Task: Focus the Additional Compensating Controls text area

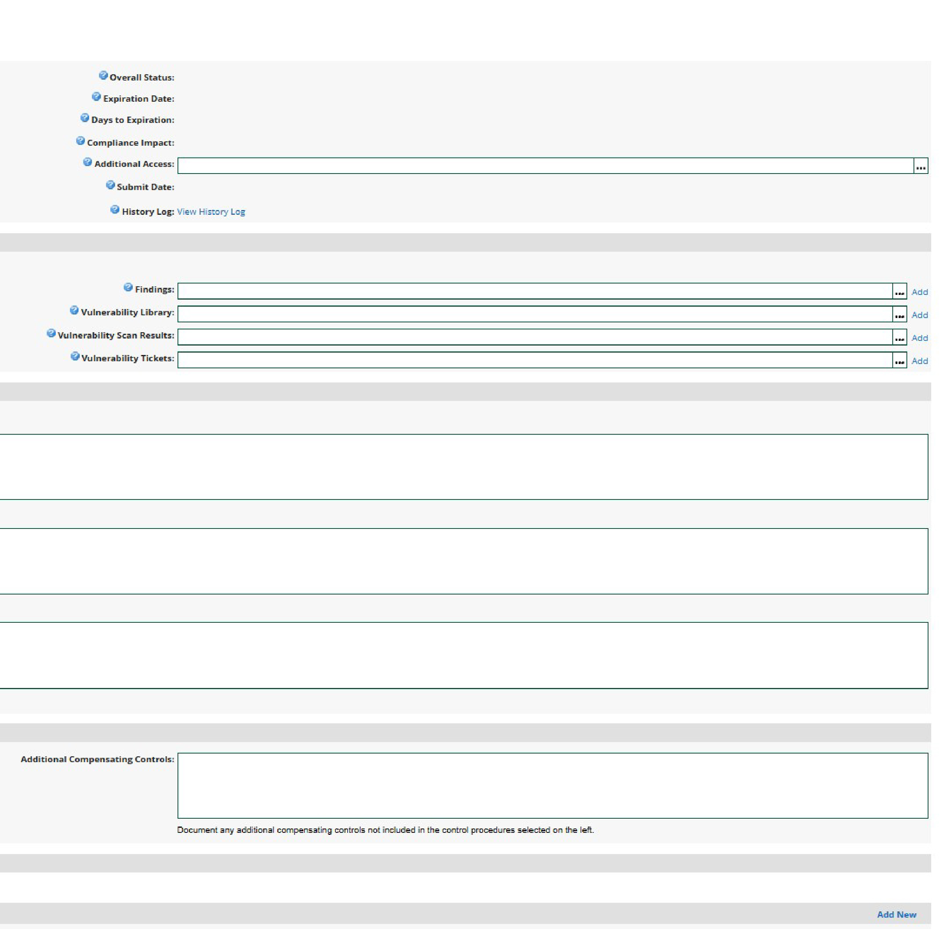Action: point(552,785)
